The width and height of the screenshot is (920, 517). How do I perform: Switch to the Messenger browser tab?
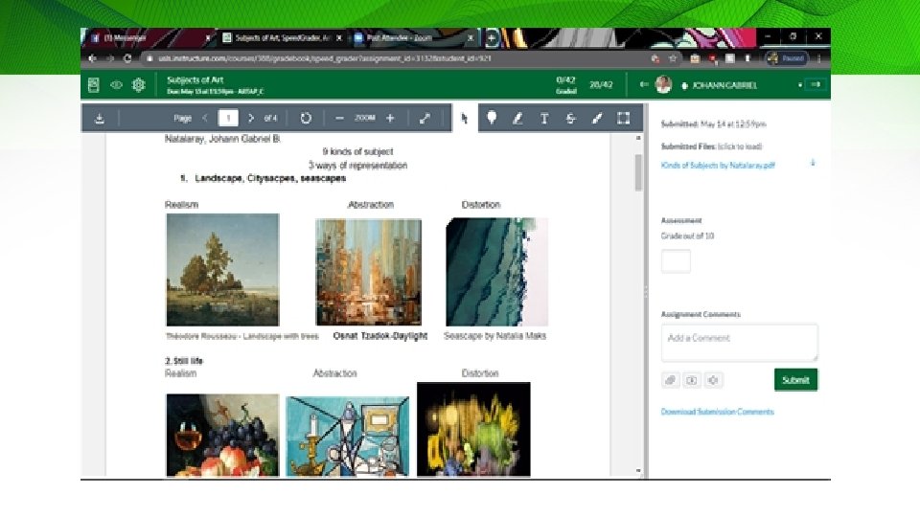pos(147,37)
